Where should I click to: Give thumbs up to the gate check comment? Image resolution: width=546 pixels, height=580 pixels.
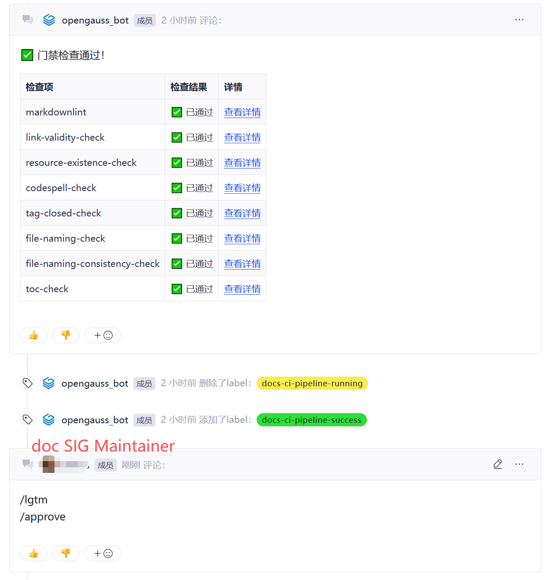[x=34, y=335]
